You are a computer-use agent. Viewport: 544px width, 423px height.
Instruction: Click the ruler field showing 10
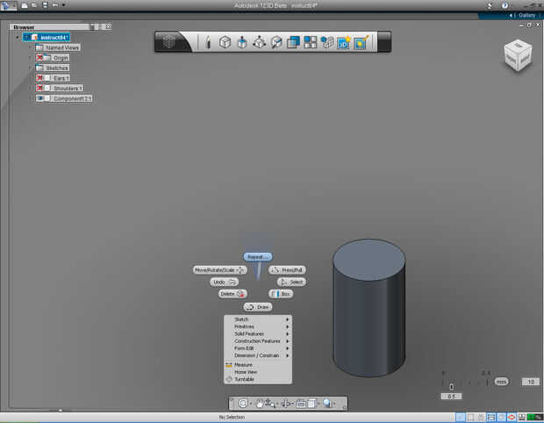click(x=531, y=382)
